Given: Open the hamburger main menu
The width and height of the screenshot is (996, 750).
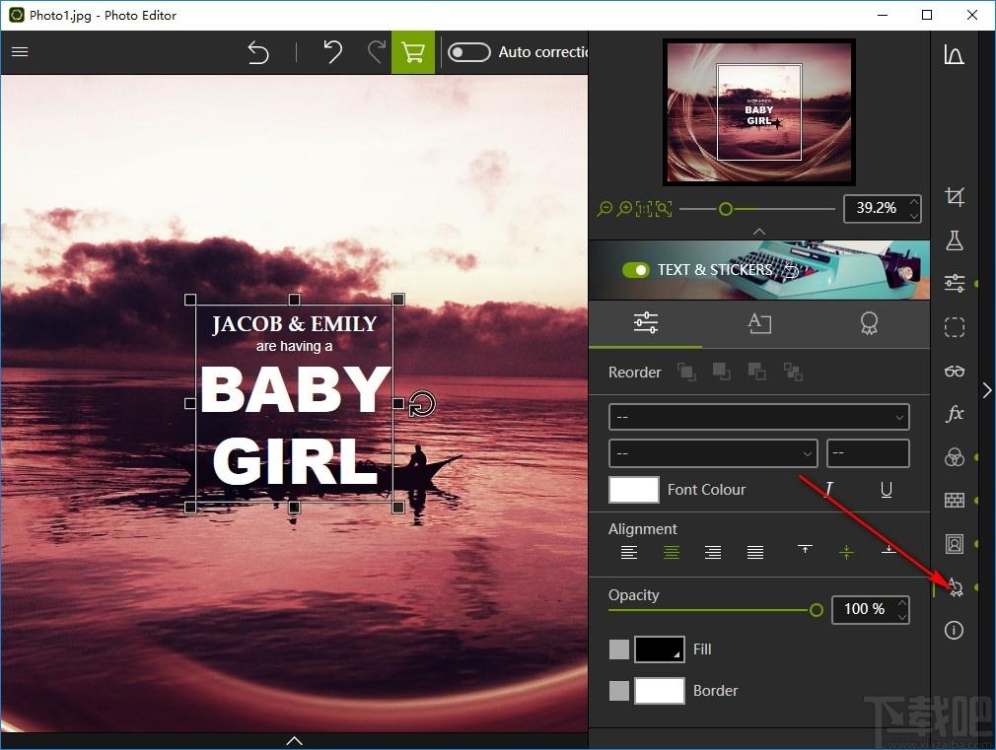Looking at the screenshot, I should 20,51.
